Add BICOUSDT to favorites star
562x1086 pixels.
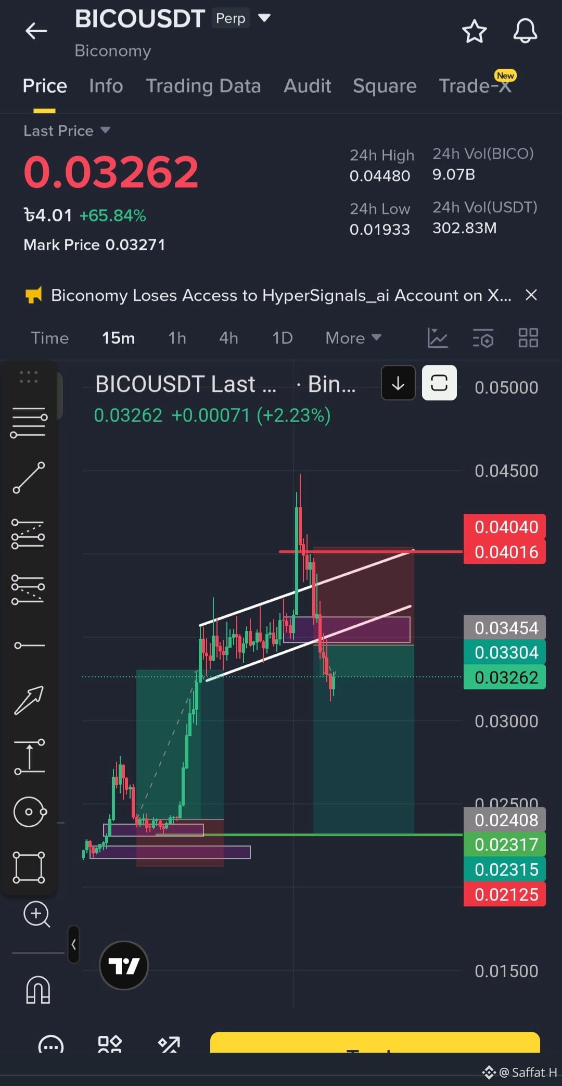pos(474,31)
